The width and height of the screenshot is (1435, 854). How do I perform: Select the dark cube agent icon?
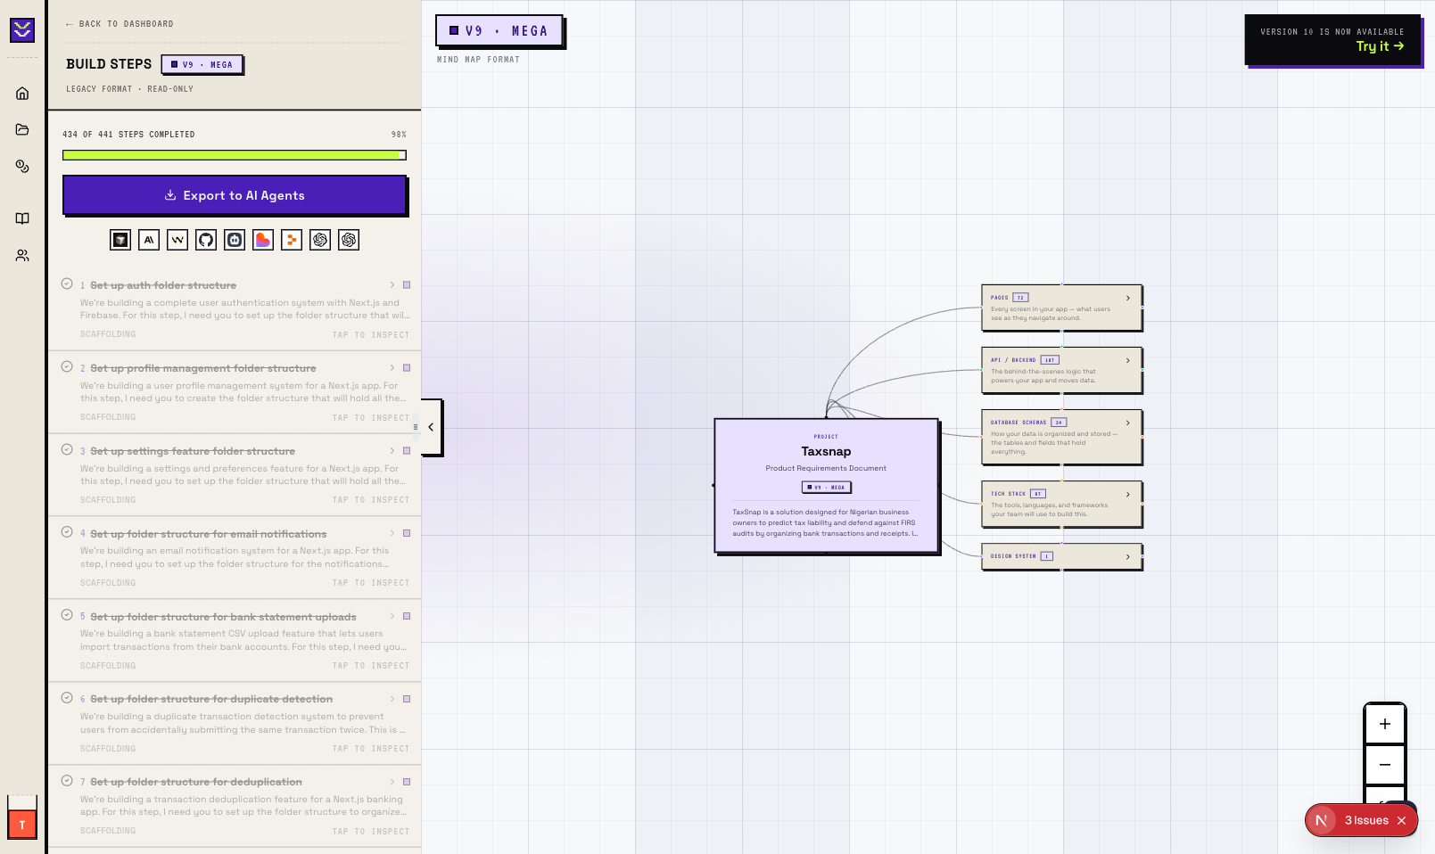coord(120,240)
